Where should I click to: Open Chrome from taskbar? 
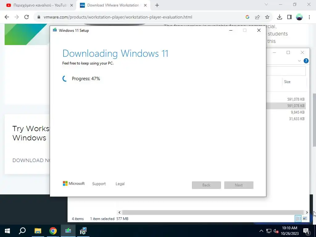click(53, 231)
